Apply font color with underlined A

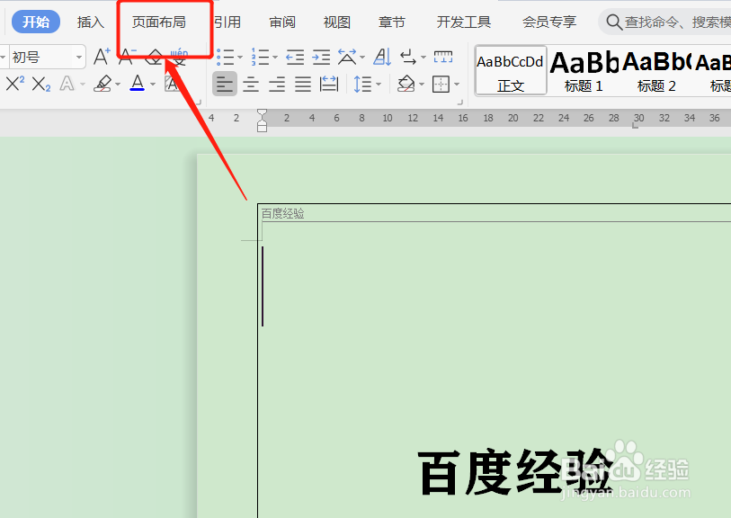(x=137, y=84)
